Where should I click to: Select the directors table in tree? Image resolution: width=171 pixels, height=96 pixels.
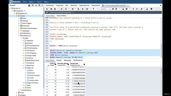[x=32, y=73]
